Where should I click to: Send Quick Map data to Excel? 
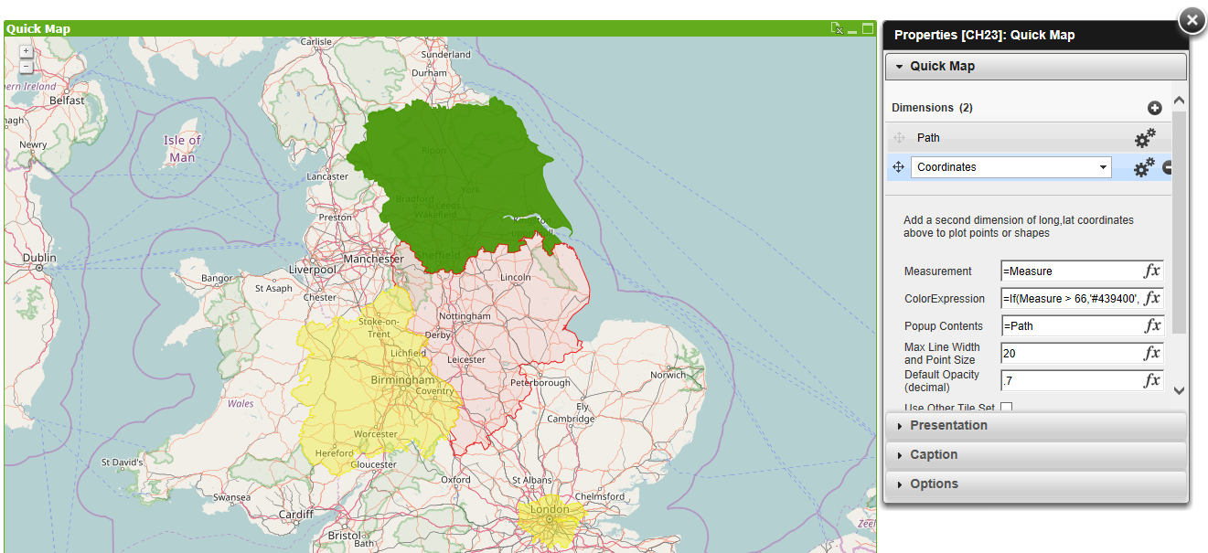point(837,28)
